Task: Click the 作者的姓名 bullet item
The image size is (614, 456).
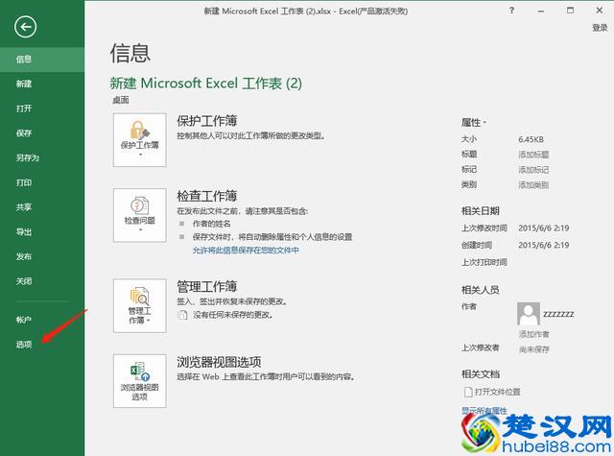Action: pyautogui.click(x=211, y=224)
